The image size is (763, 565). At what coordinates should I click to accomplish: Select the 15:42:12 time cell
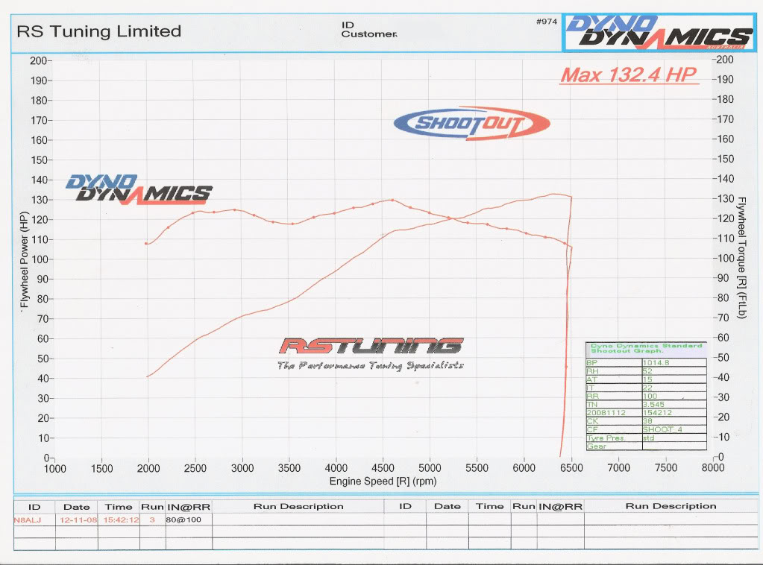pos(119,519)
